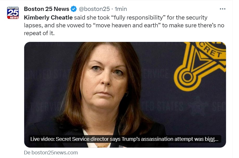This screenshot has height=158, width=239.
Task: Click the bold Kimberly Cheatle name
Action: tap(48, 17)
